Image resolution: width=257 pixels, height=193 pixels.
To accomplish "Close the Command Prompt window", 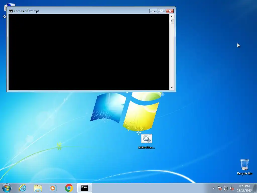I will (170, 11).
